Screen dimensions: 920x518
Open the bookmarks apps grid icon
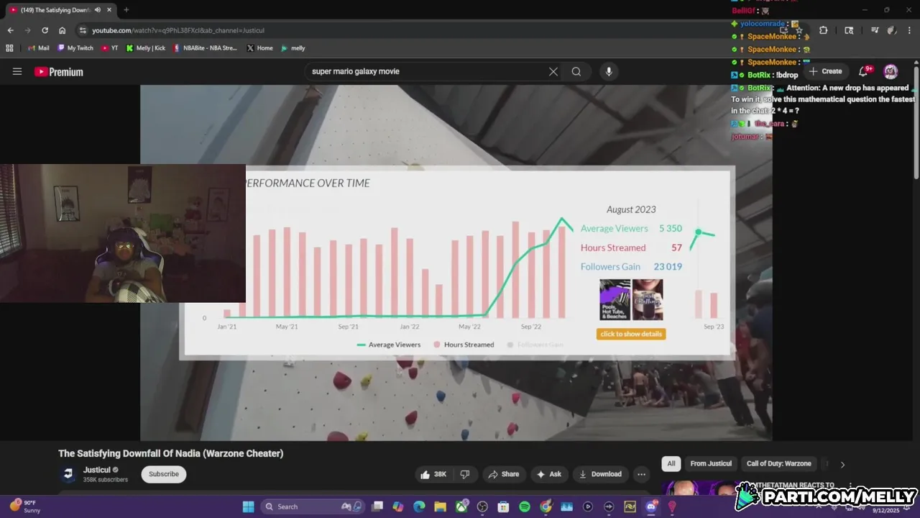9,48
